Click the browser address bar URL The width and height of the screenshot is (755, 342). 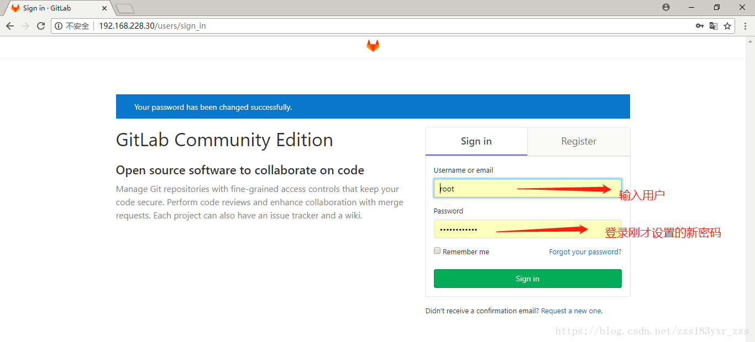(153, 26)
